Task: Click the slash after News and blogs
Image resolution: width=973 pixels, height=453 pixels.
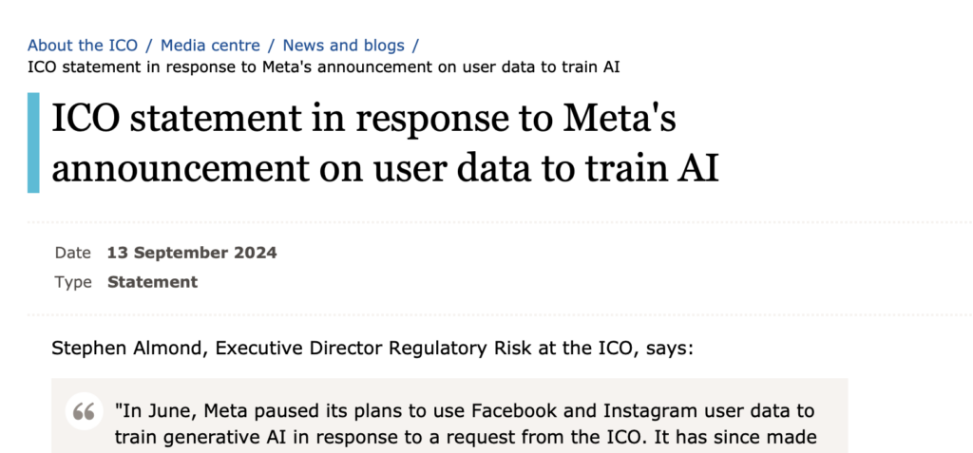Action: click(x=416, y=46)
